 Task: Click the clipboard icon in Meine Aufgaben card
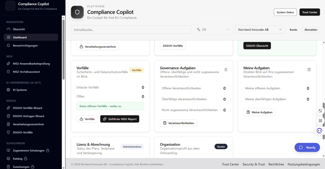309,70
